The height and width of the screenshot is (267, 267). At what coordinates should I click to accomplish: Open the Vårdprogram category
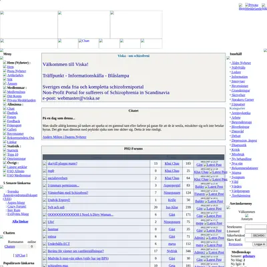pyautogui.click(x=240, y=191)
